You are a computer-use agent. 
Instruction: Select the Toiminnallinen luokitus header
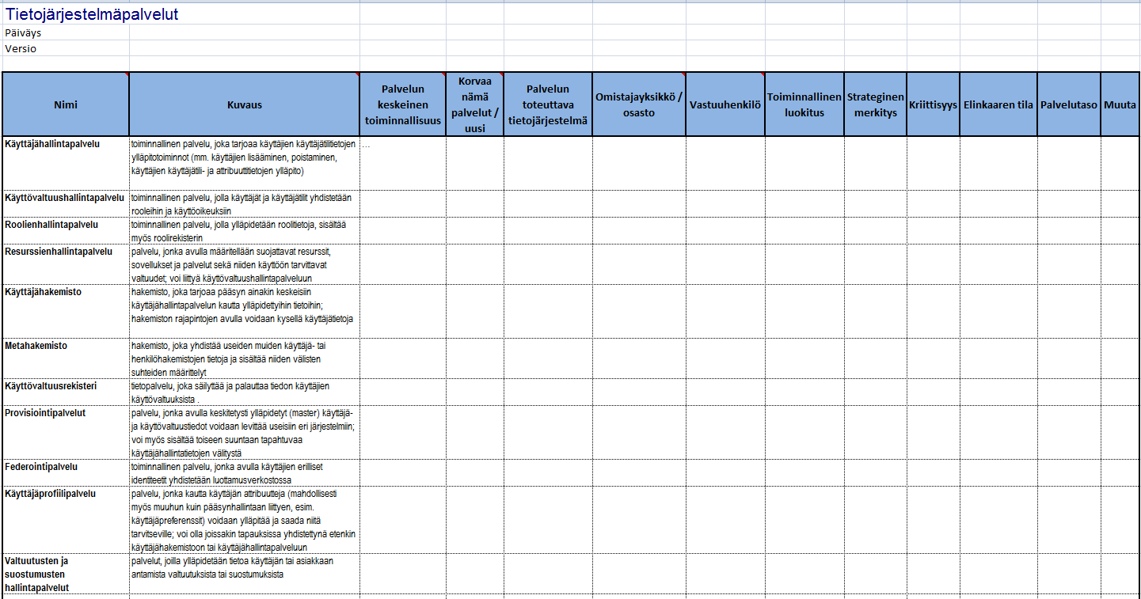[804, 104]
